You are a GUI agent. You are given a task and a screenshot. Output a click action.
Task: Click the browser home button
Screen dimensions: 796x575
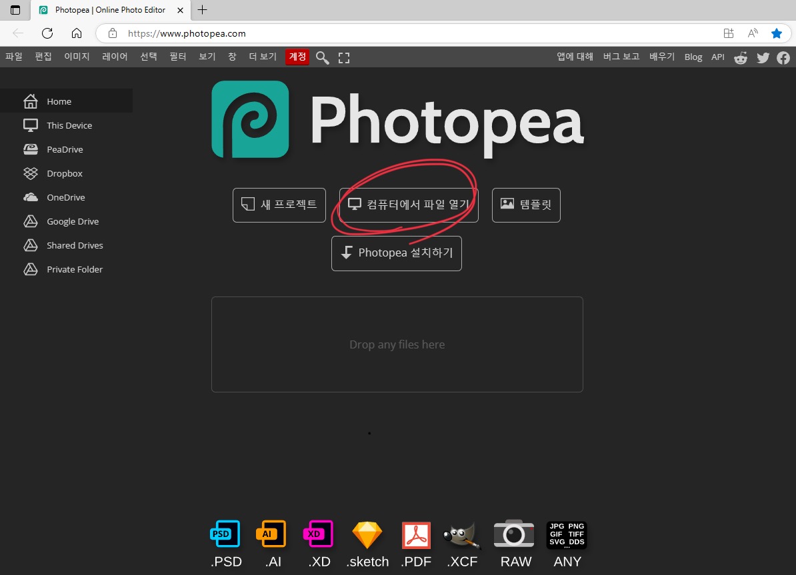coord(77,33)
